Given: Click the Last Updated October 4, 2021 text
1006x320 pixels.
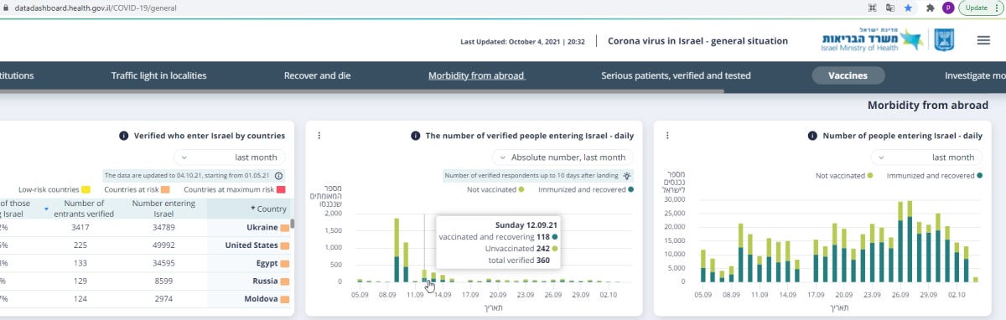Looking at the screenshot, I should (522, 41).
